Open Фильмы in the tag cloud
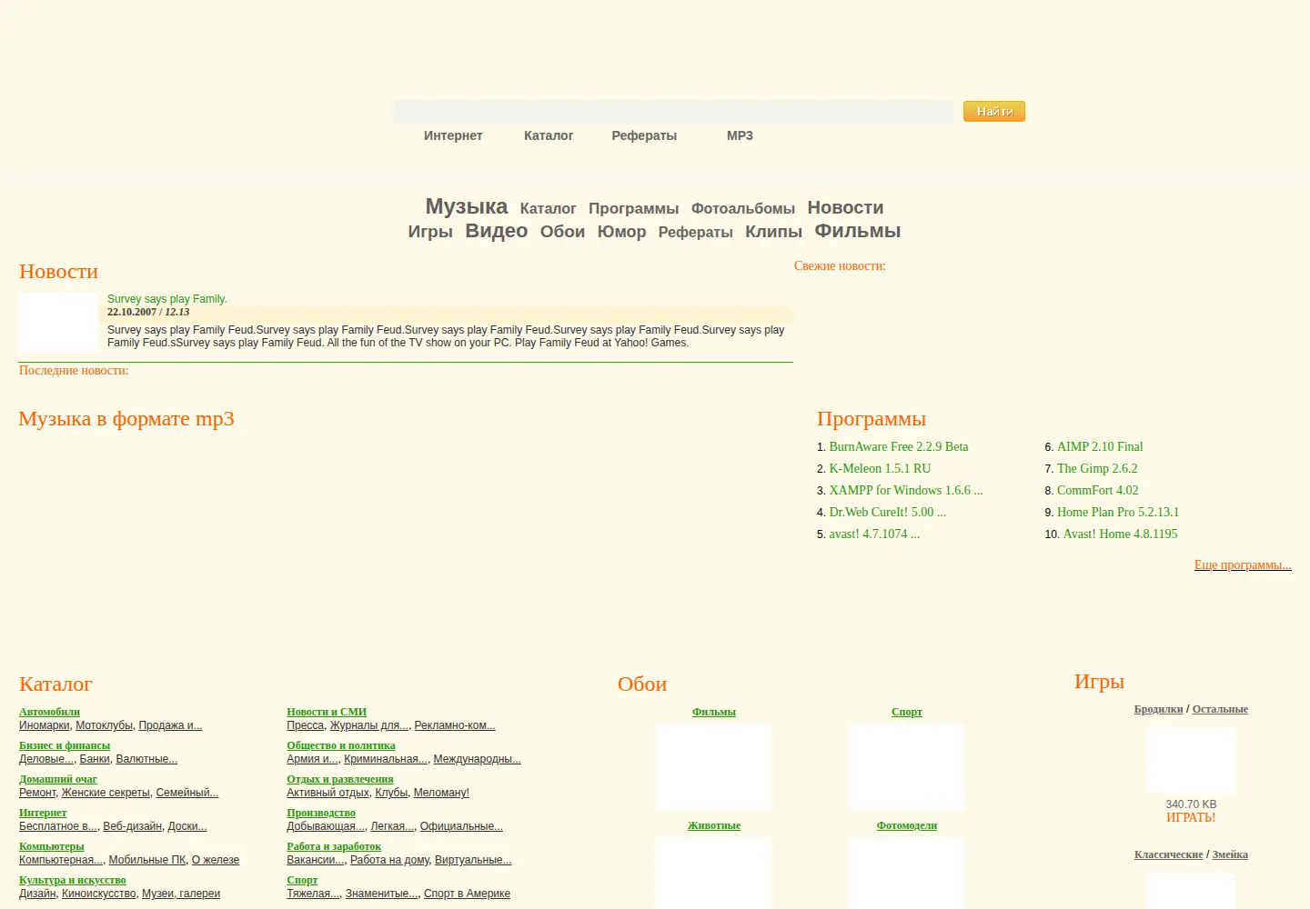1310x909 pixels. [x=858, y=231]
